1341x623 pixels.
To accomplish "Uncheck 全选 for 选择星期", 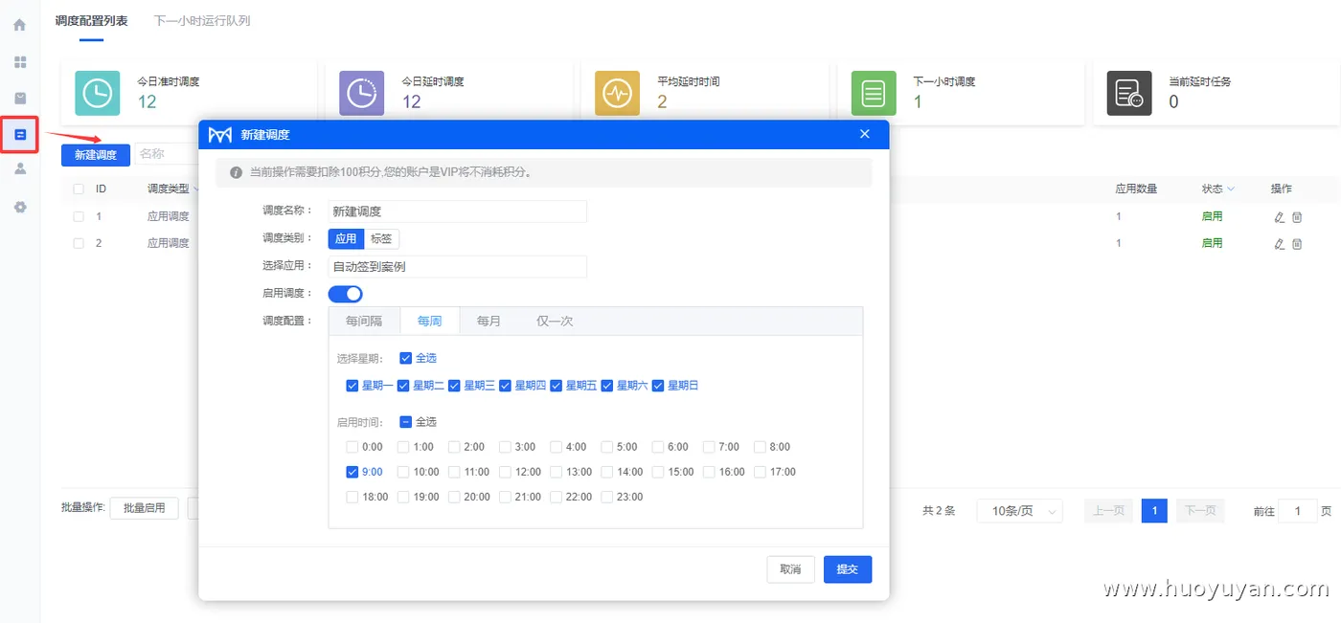I will 406,358.
